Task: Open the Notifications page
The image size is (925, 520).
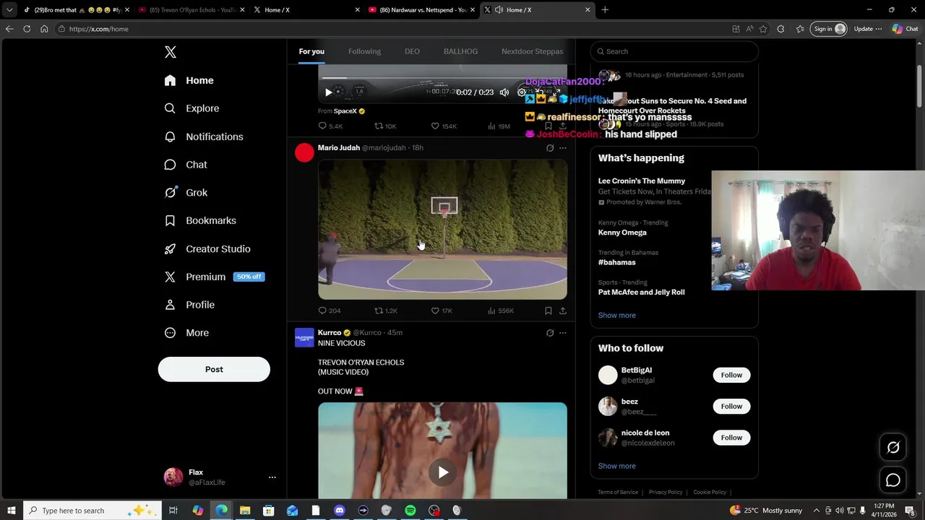Action: pyautogui.click(x=204, y=136)
